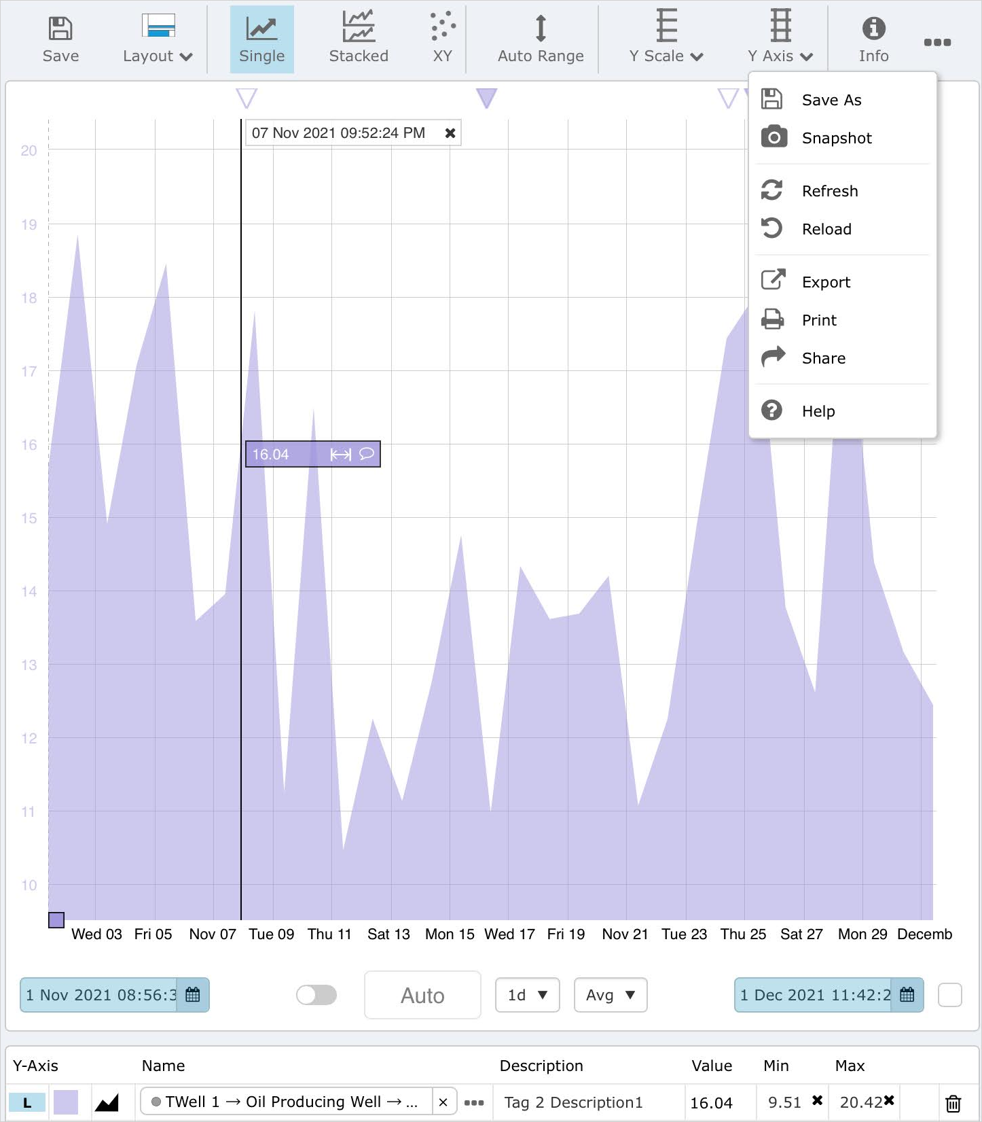Select Reload in the overflow menu

842,229
